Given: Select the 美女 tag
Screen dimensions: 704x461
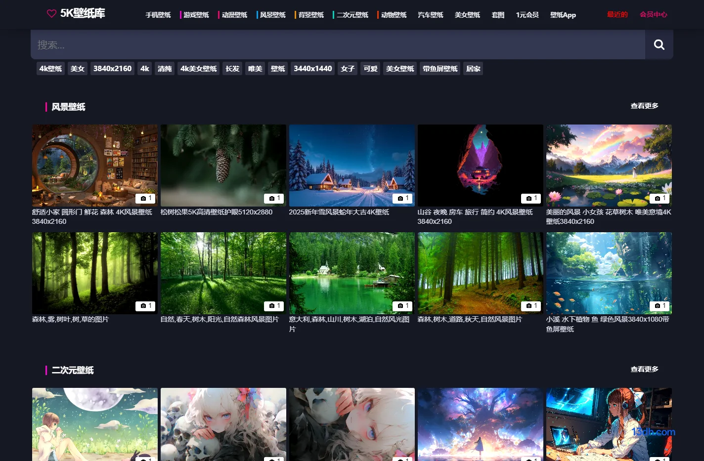Looking at the screenshot, I should 78,69.
